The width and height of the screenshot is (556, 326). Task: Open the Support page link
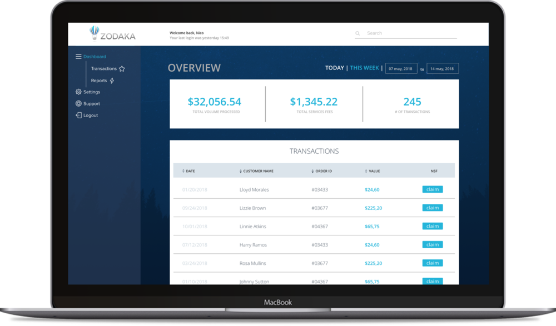point(92,103)
